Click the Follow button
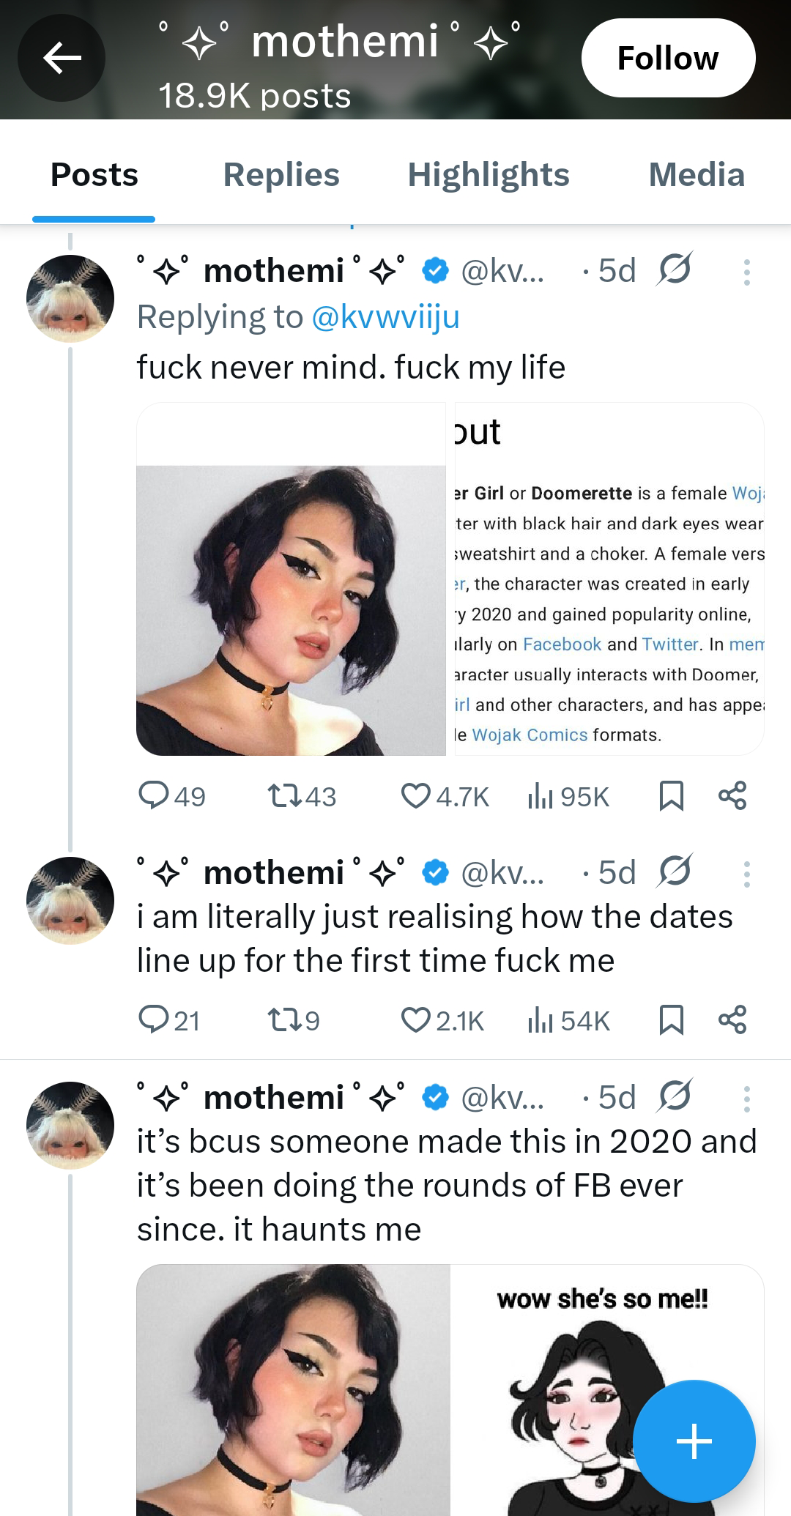Screen dimensions: 791x1516 coord(667,58)
